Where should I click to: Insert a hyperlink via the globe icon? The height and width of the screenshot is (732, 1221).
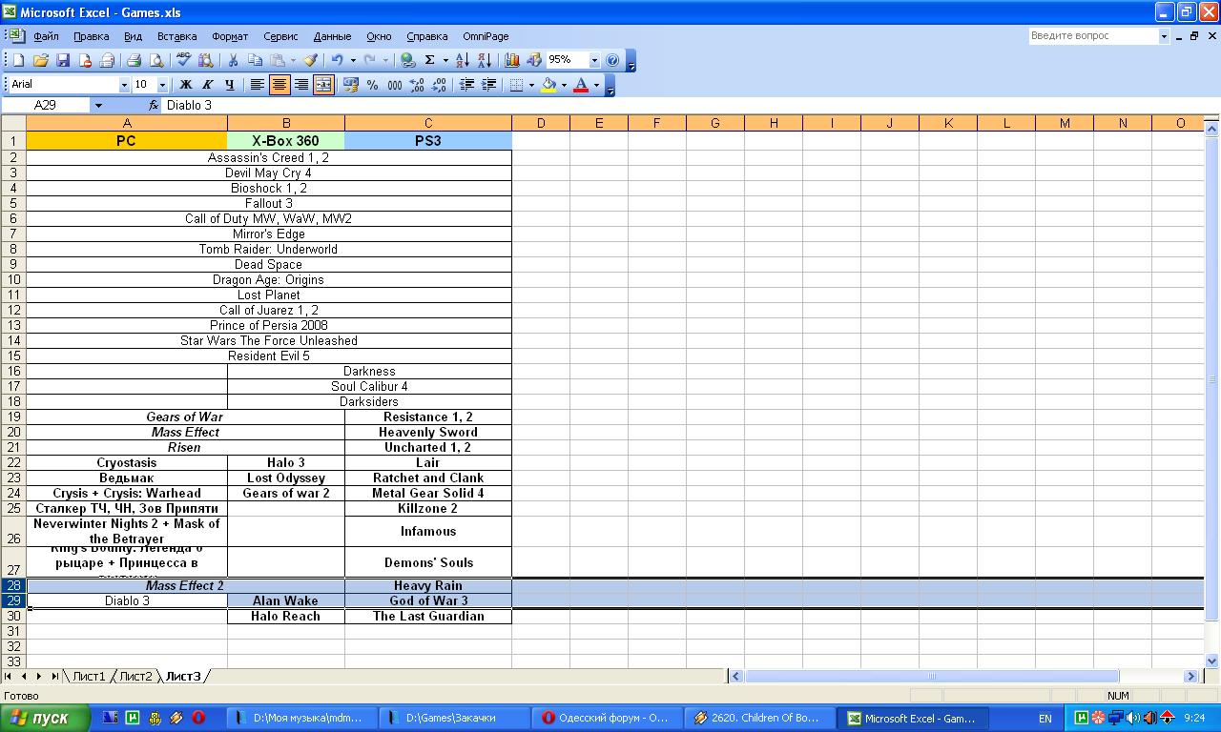click(x=408, y=60)
